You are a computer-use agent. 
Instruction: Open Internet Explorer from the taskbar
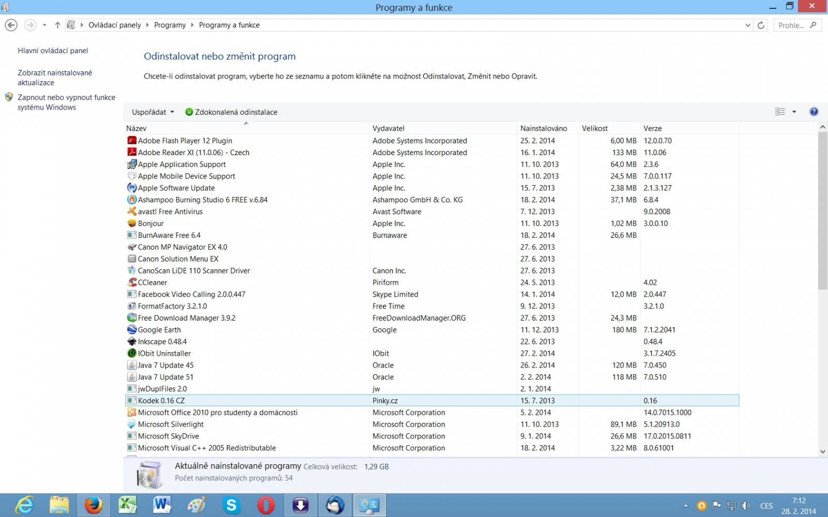(x=24, y=505)
